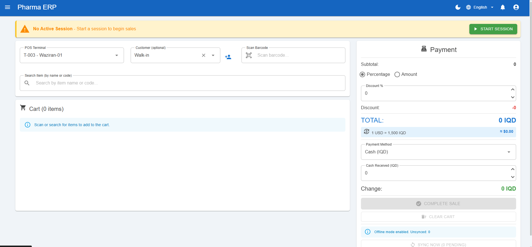Open notifications bell
Screen dimensions: 532x247
point(503,7)
